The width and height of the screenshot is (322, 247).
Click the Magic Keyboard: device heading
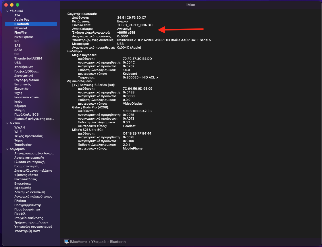(x=85, y=55)
